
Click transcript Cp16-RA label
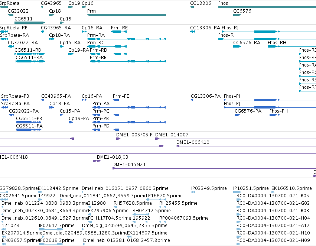(92, 28)
